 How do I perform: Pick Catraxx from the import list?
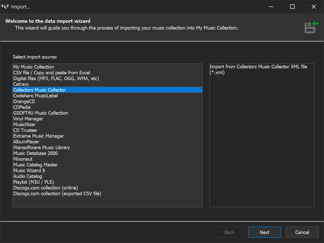(x=21, y=84)
